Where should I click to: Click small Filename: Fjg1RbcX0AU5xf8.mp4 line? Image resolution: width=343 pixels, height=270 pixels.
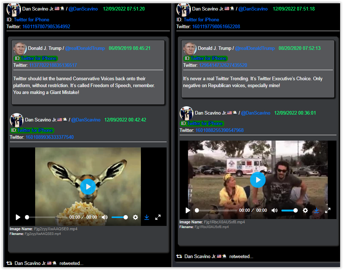[204, 227]
